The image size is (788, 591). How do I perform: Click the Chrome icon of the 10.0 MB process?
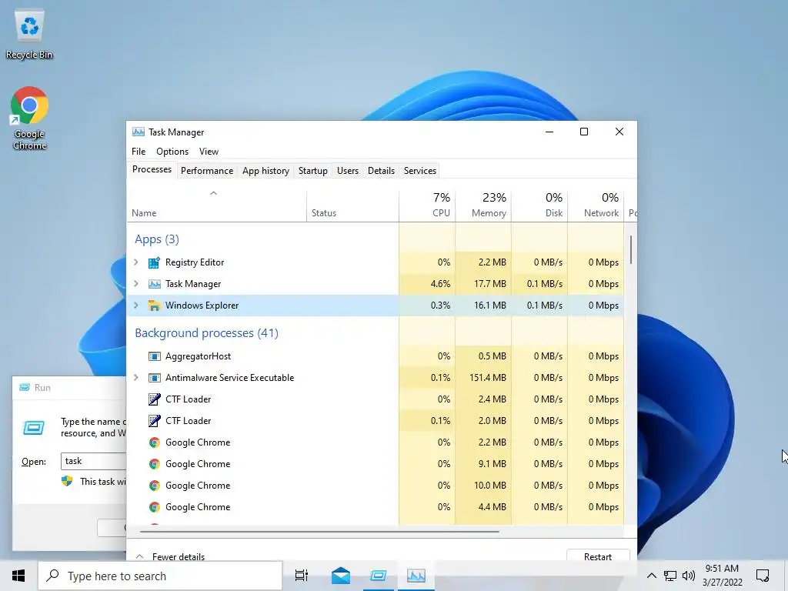click(154, 486)
